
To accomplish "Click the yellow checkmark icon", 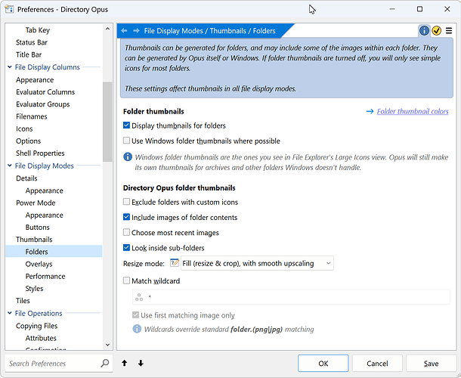I will click(436, 30).
